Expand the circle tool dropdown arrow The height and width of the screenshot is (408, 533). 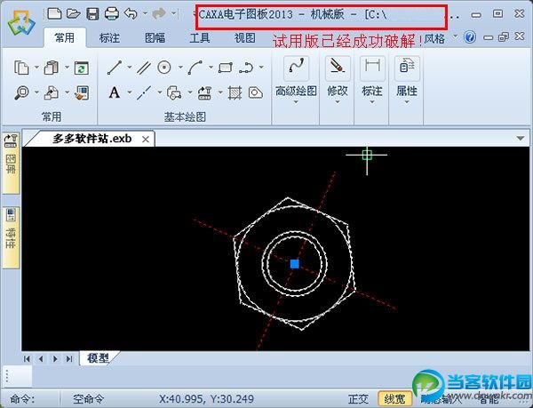180,68
